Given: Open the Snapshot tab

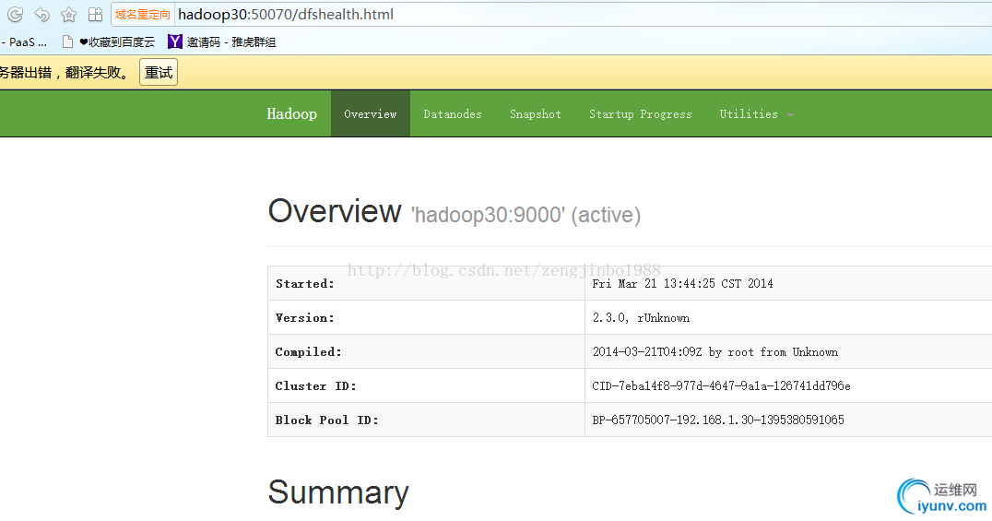Looking at the screenshot, I should point(536,114).
